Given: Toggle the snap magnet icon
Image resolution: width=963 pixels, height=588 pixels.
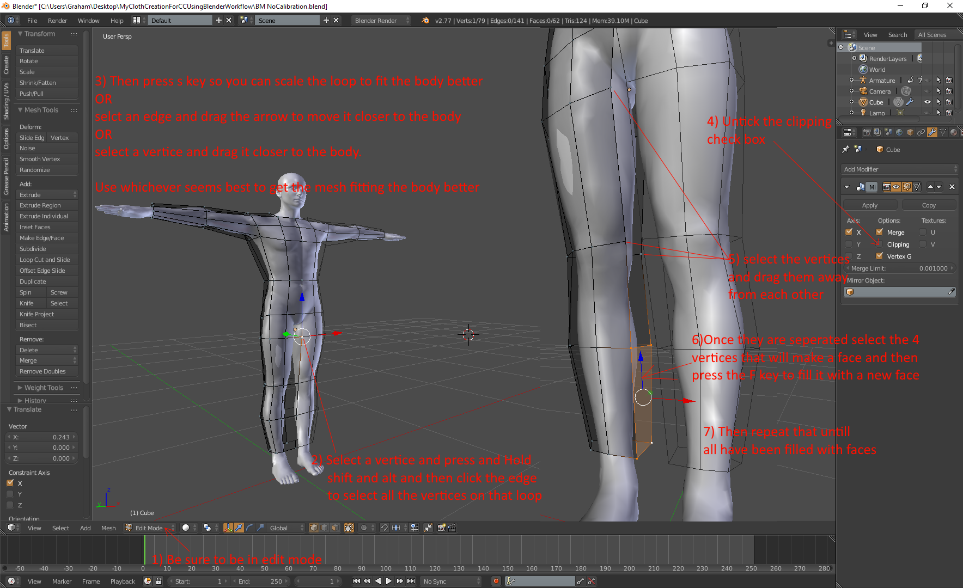Looking at the screenshot, I should [384, 528].
